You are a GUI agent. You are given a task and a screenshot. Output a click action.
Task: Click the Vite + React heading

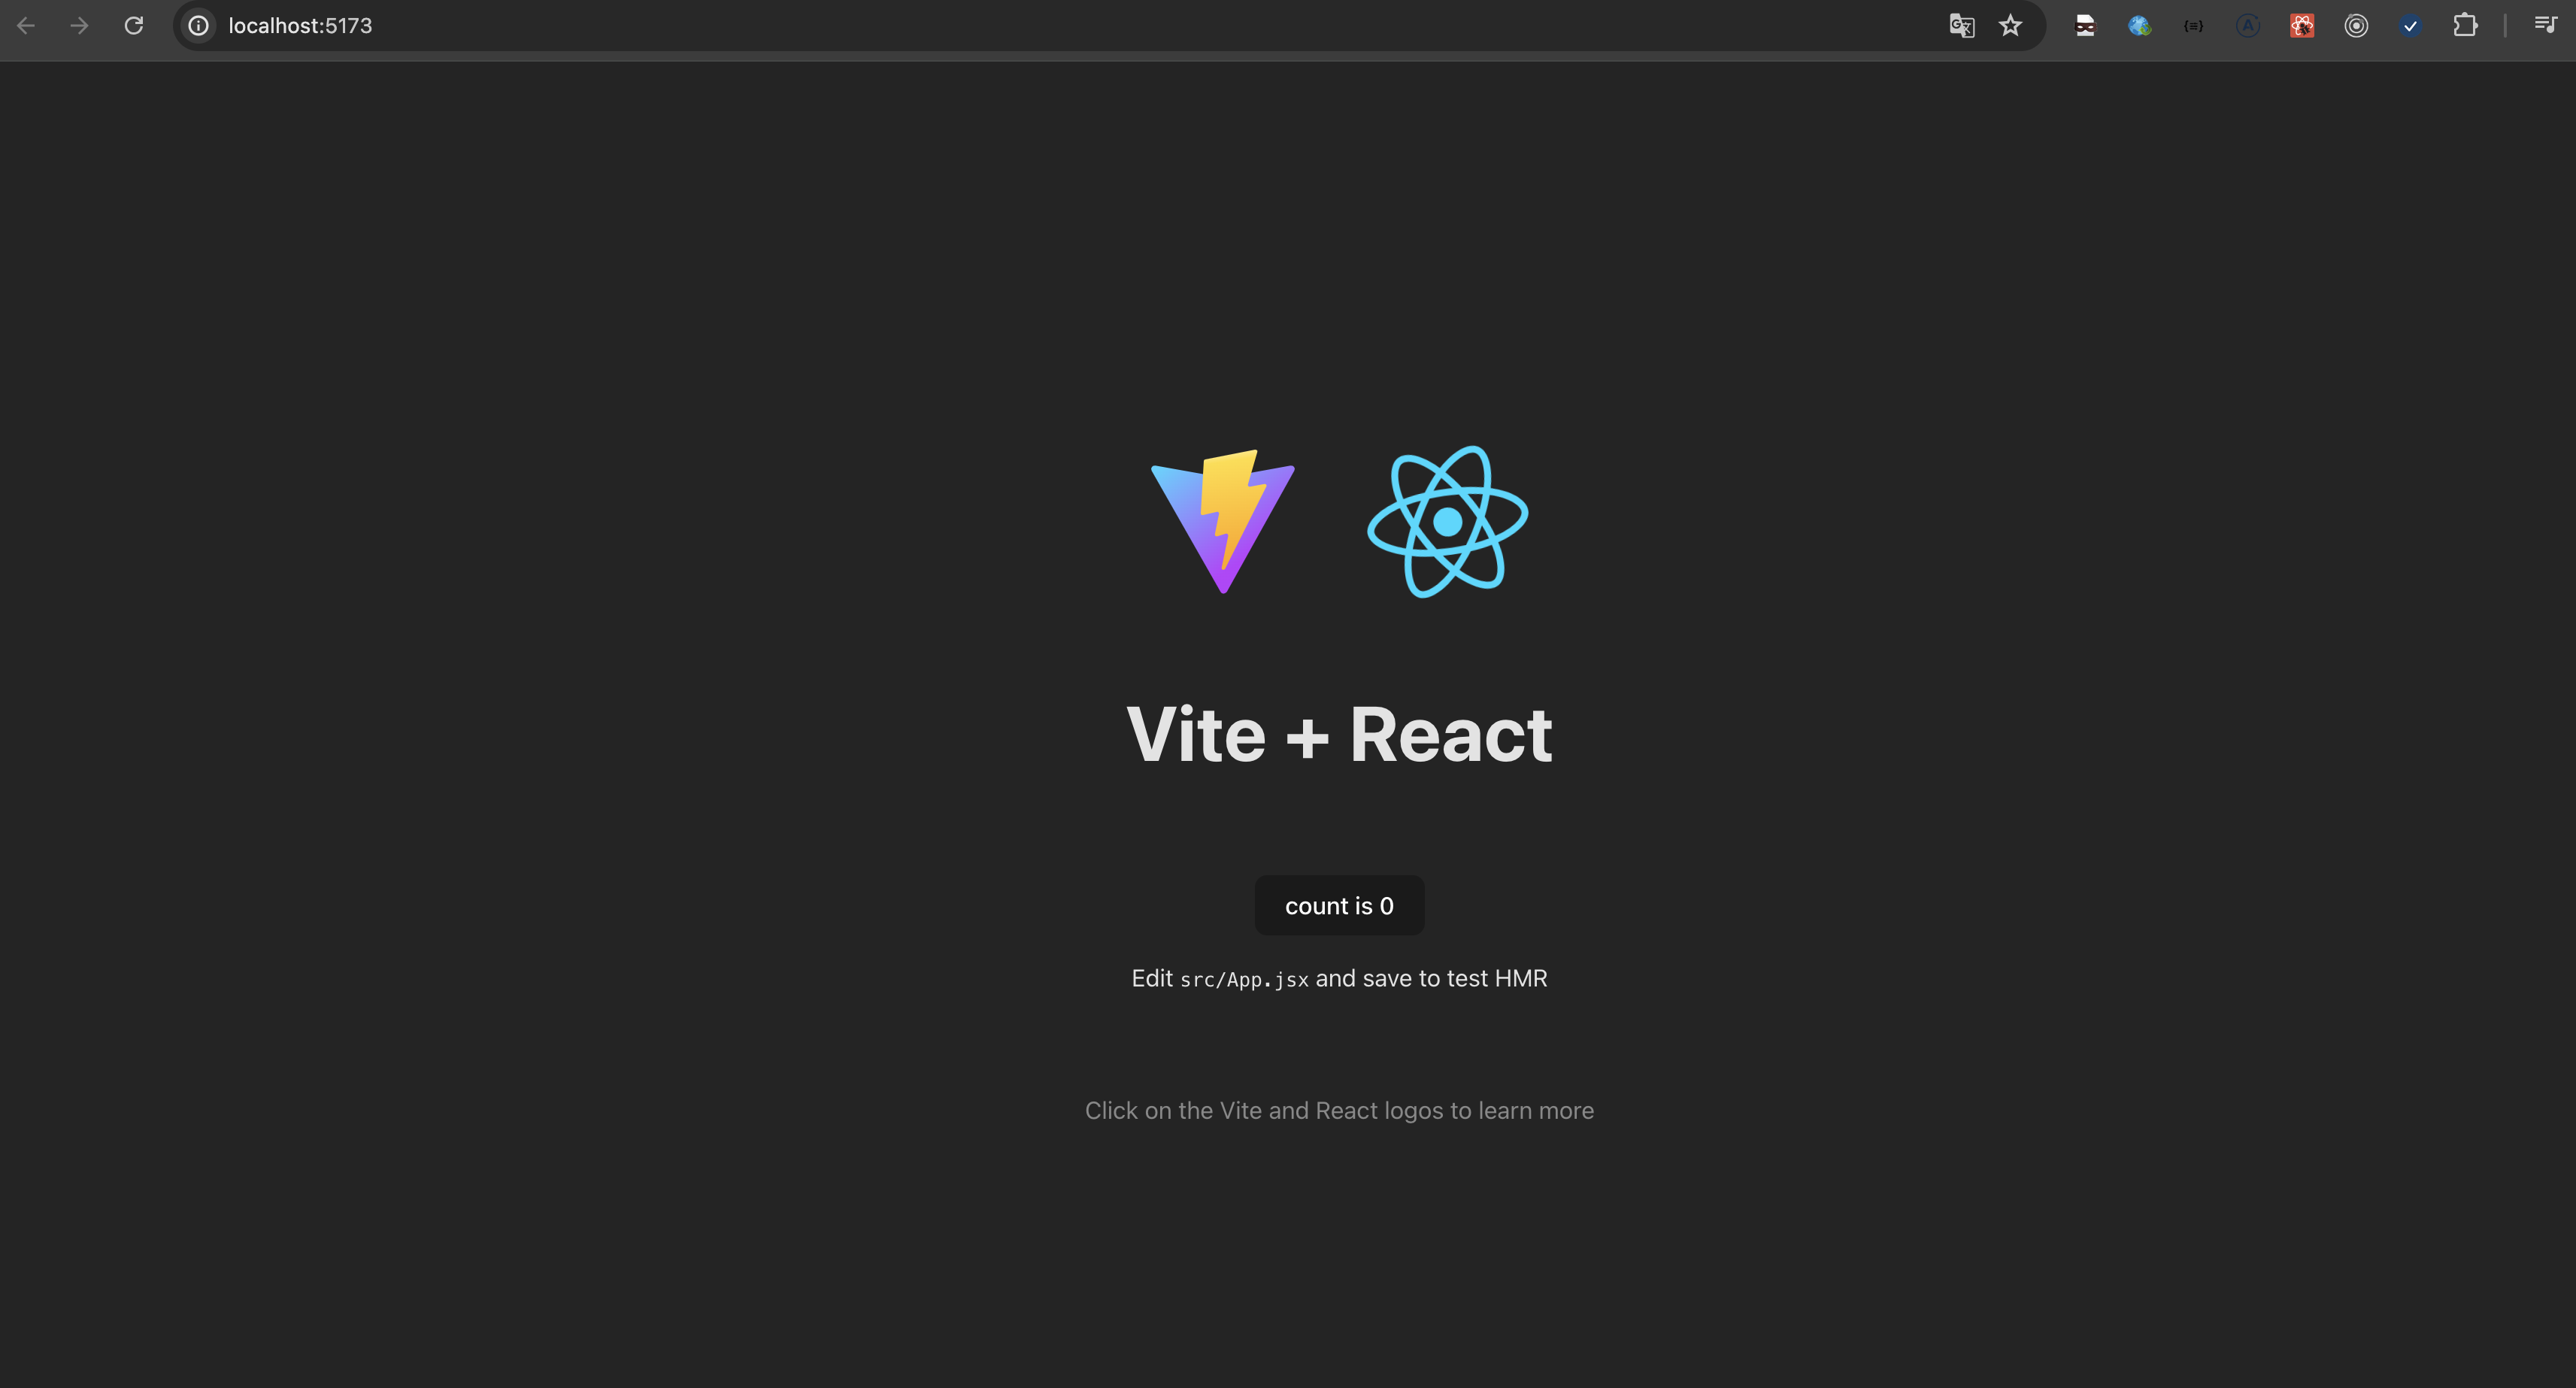click(x=1339, y=734)
